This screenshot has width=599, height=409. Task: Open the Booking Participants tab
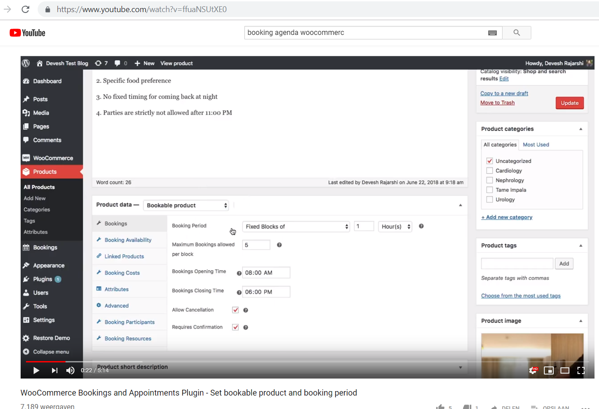130,322
